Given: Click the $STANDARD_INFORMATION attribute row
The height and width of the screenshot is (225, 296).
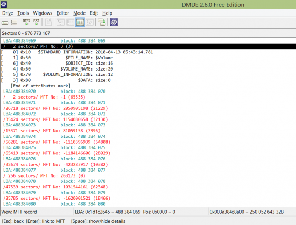Looking at the screenshot, I should click(77, 52).
